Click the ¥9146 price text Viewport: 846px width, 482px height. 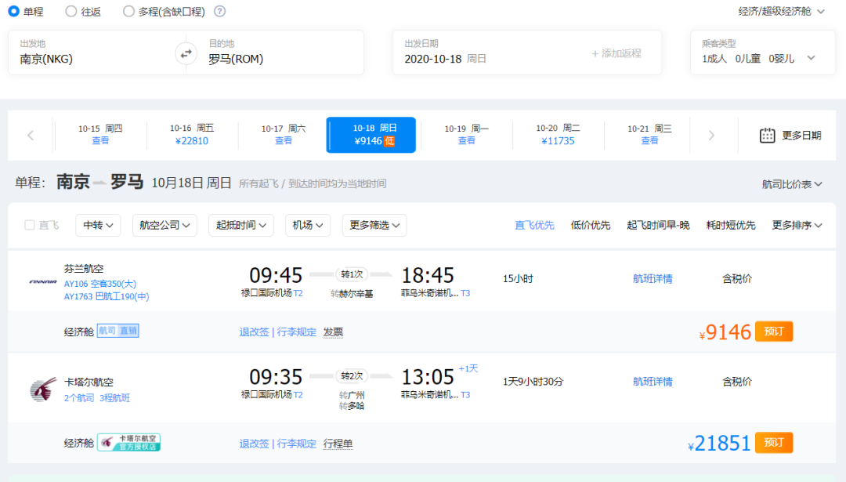coord(725,332)
